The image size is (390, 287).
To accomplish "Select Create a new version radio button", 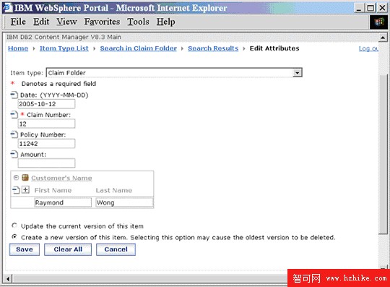I will (14, 236).
